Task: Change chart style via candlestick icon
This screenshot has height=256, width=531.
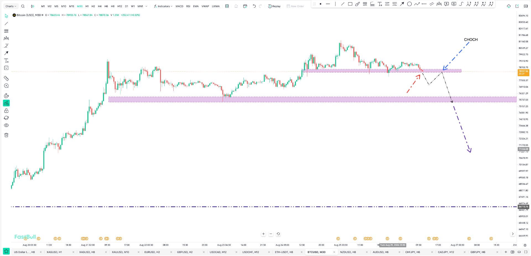Action: (x=33, y=6)
